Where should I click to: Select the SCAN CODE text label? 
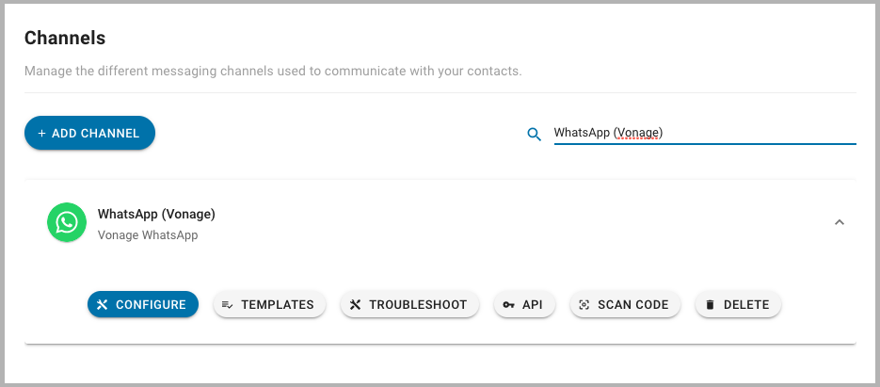coord(633,304)
